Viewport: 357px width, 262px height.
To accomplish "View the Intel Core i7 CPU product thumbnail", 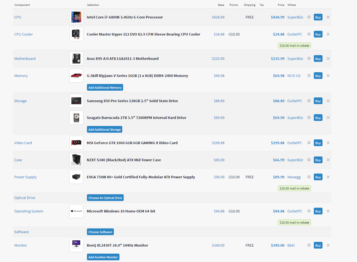I will [x=76, y=17].
